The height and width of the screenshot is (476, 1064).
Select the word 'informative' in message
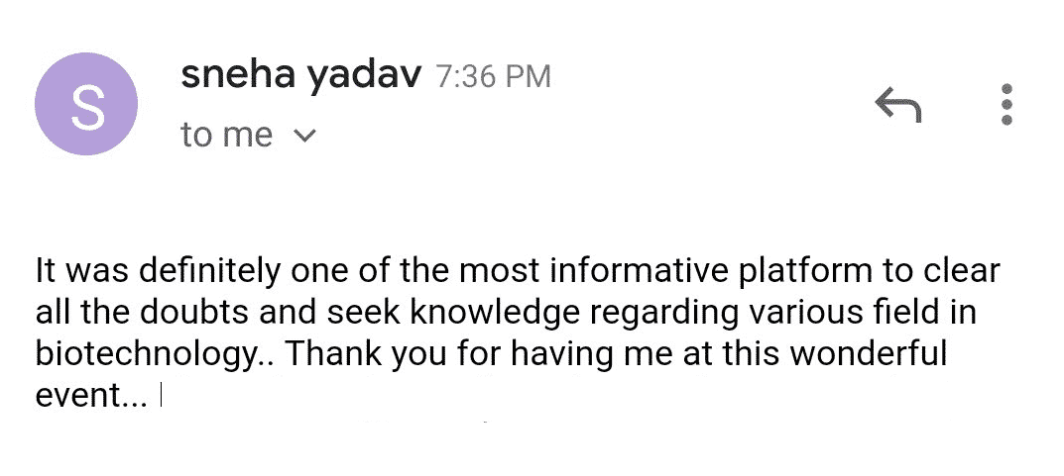(640, 271)
